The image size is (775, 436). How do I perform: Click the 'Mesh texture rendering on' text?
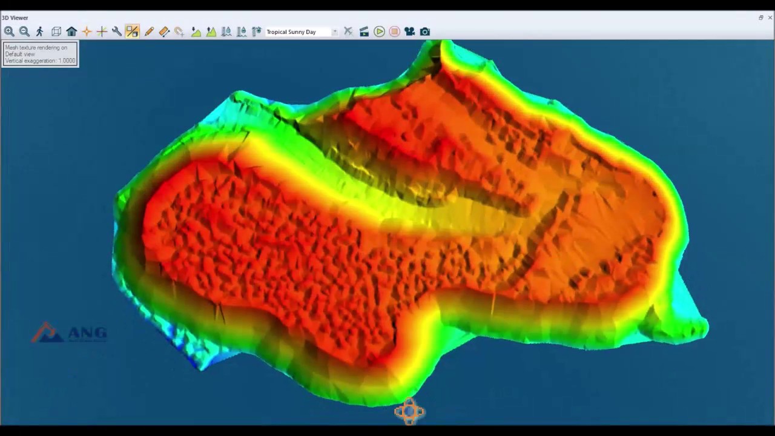pyautogui.click(x=36, y=47)
